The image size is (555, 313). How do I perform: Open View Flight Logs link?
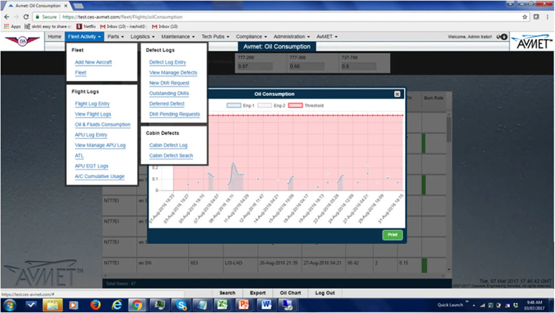point(92,114)
